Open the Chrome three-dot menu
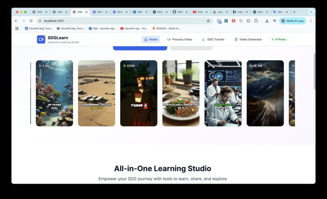327x199 pixels. tap(311, 21)
